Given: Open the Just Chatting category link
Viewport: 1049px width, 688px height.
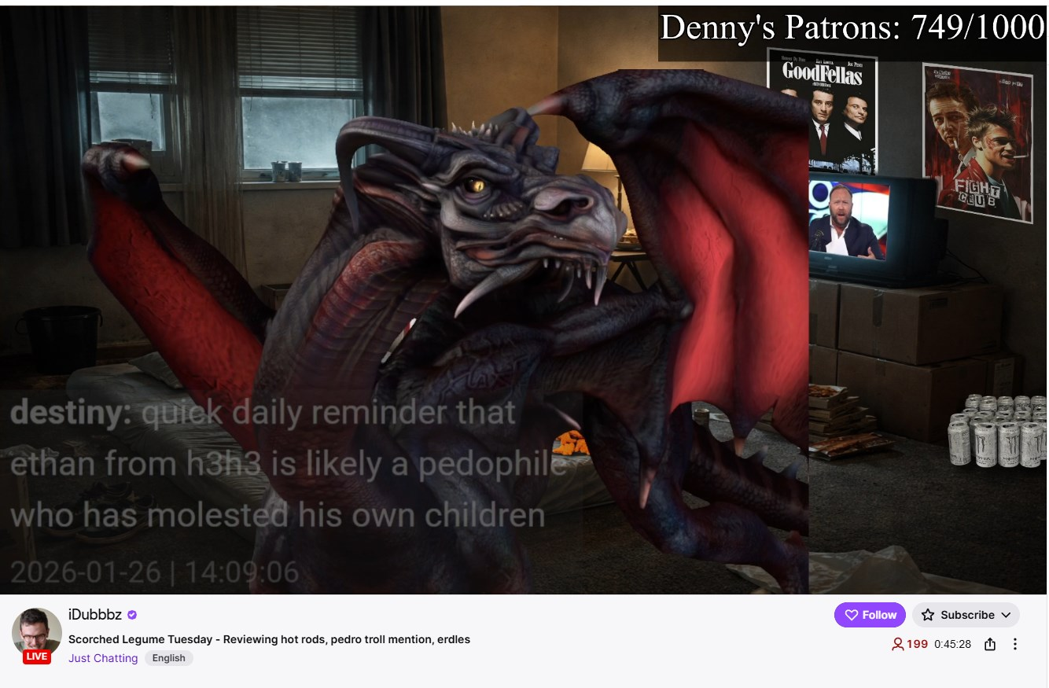Looking at the screenshot, I should click(x=103, y=658).
